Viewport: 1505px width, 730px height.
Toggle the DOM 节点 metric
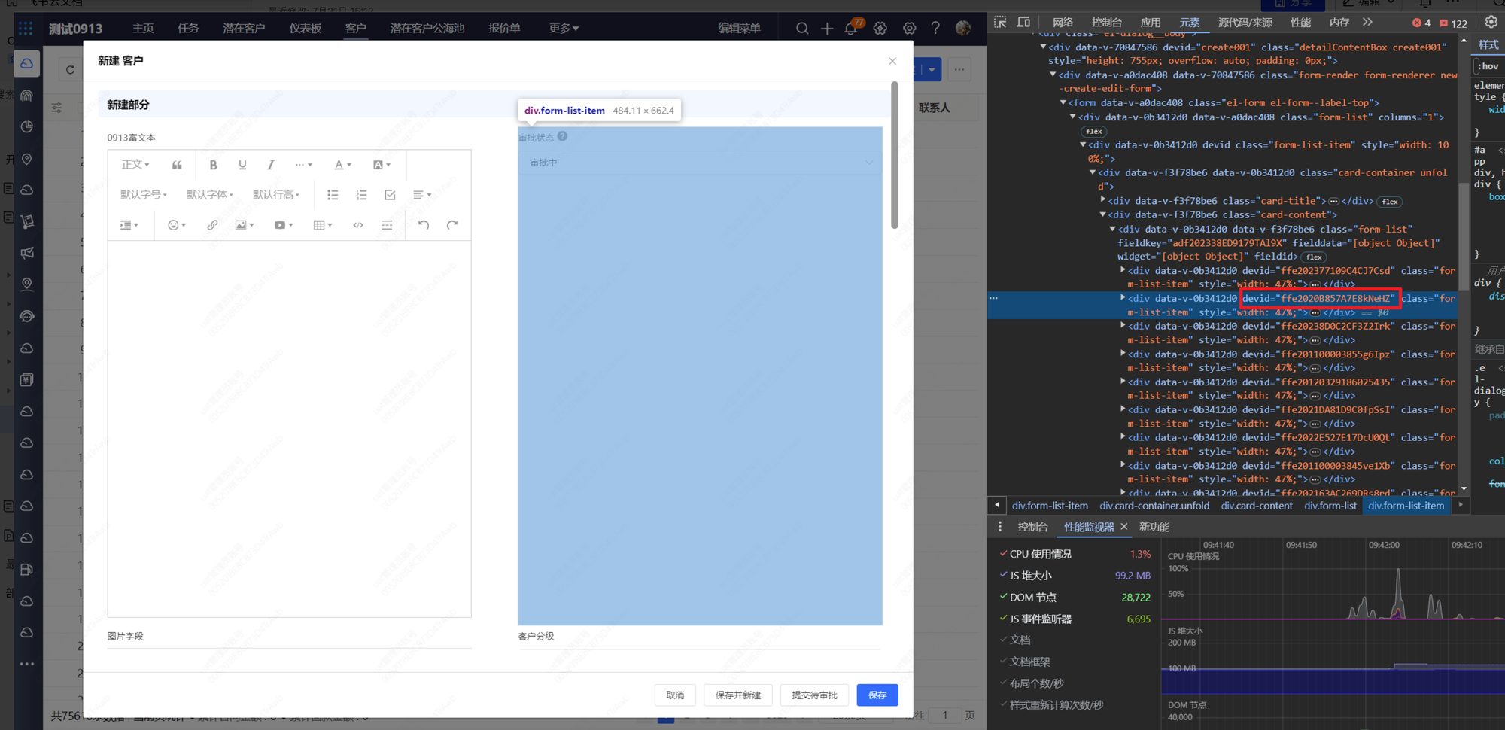point(1003,597)
